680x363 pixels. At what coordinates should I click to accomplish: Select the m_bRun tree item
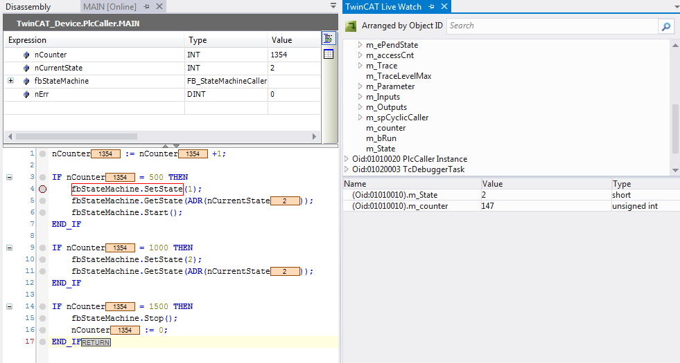381,138
